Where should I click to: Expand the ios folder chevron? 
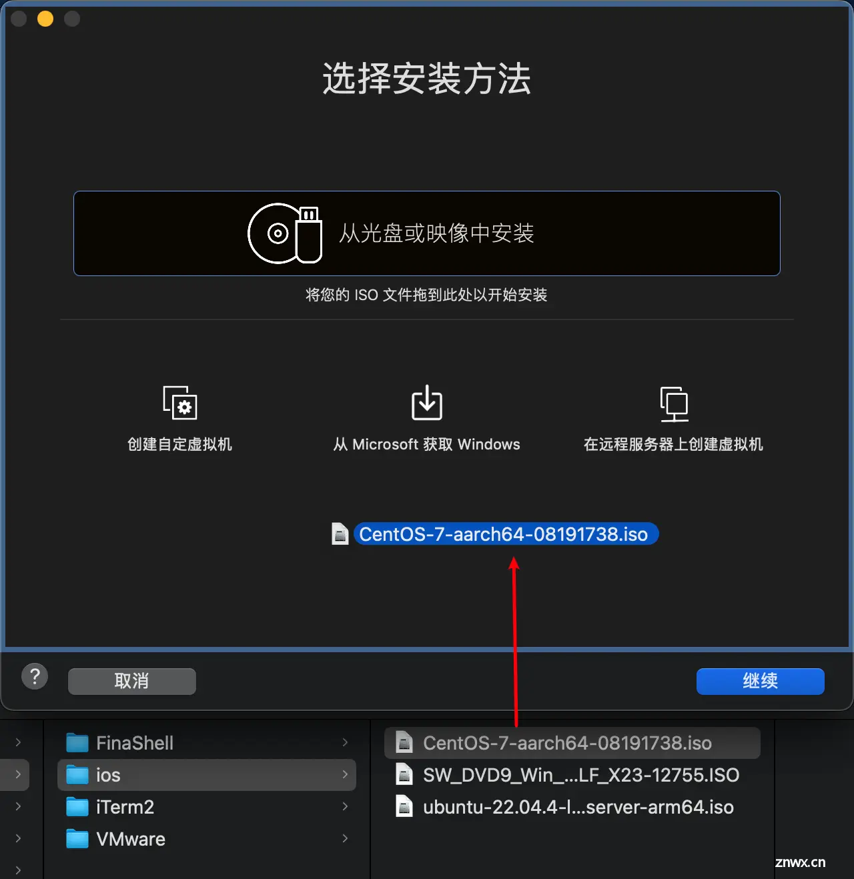345,774
